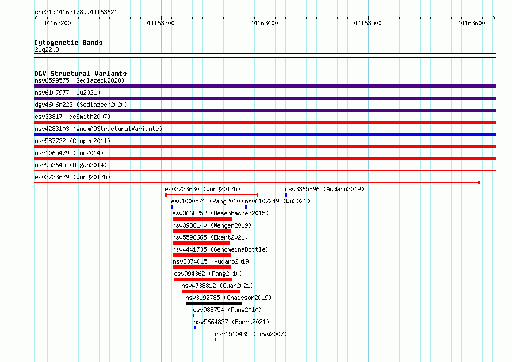
Task: Click the esv2723630 (Wong2012b) thin red span
Action: [212, 195]
